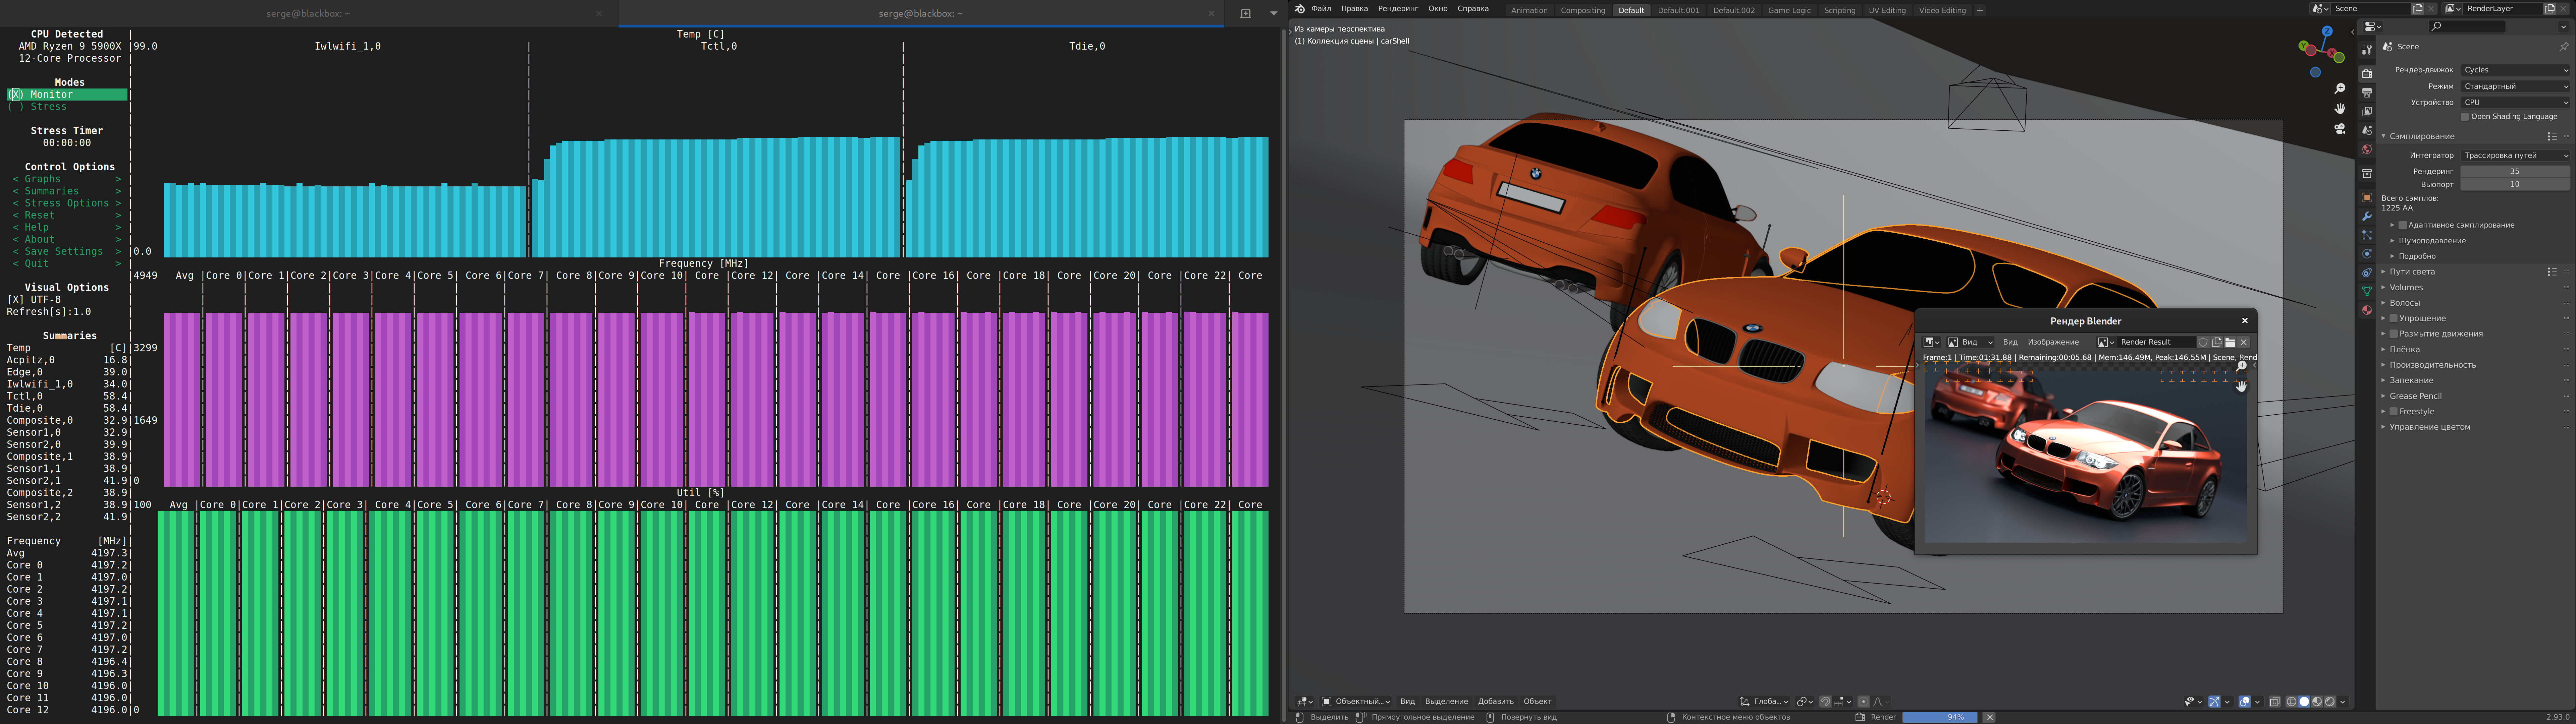Image resolution: width=2576 pixels, height=724 pixels.
Task: Open the Object Data mesh properties icon
Action: click(x=2367, y=291)
